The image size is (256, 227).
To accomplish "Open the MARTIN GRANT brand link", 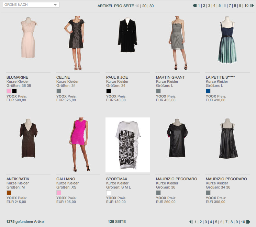I will coord(170,77).
